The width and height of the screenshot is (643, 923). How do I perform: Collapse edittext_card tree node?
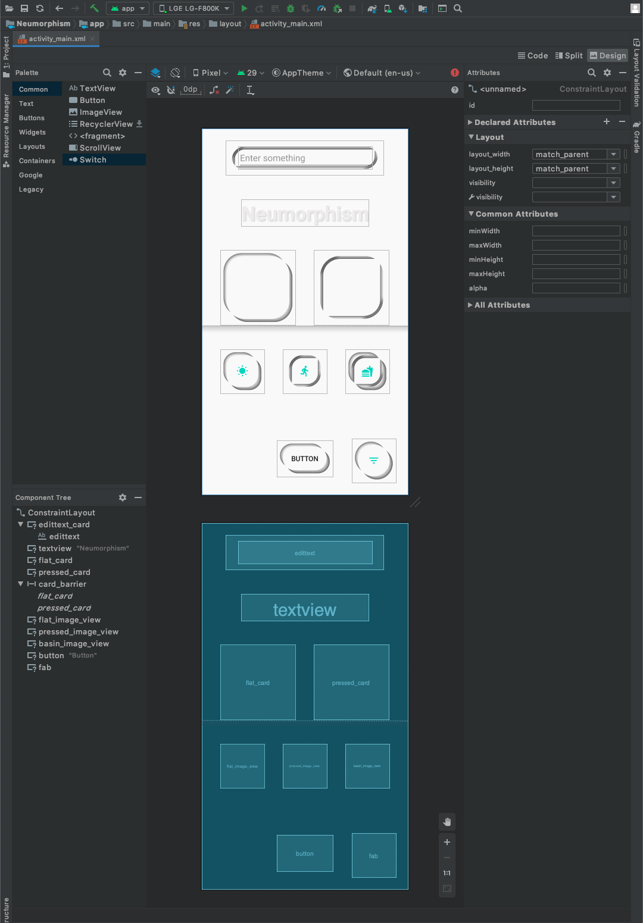click(21, 524)
